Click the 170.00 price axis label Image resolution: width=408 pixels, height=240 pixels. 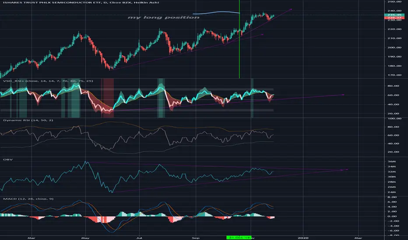394,75
